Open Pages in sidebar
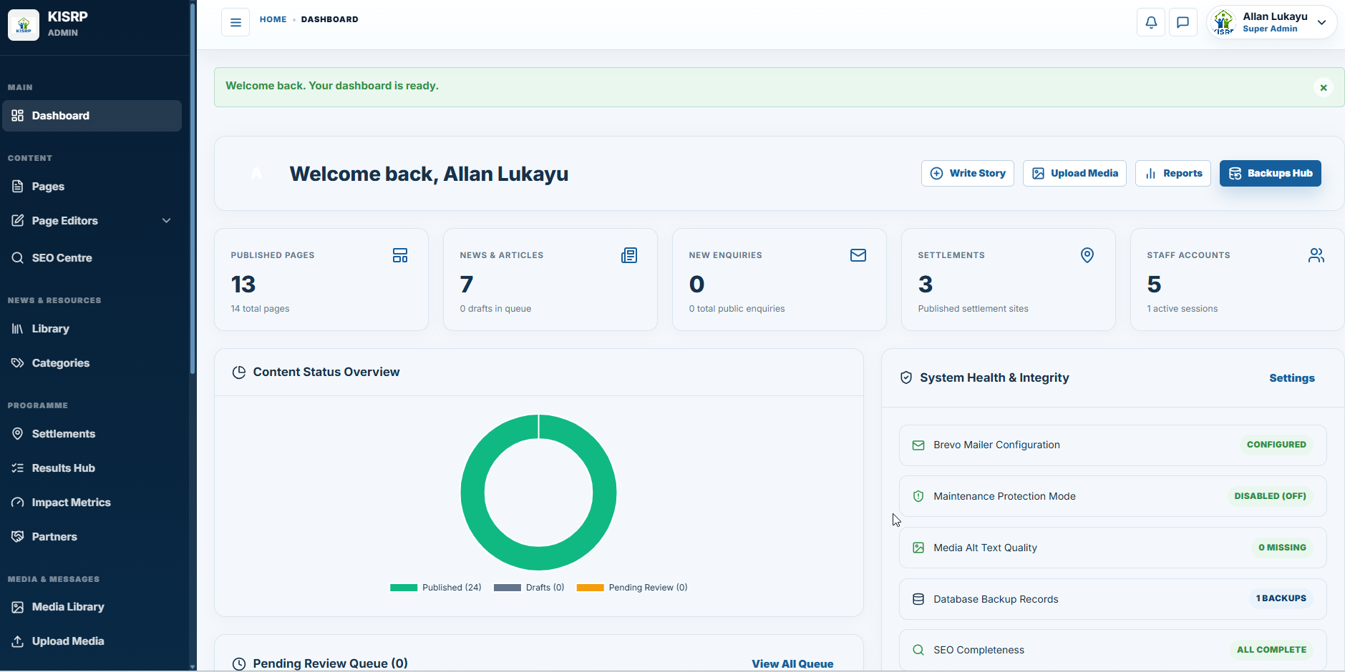Screen dimensions: 1345x672 pos(92,187)
